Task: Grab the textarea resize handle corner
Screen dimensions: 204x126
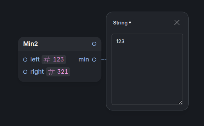Action: 181,102
